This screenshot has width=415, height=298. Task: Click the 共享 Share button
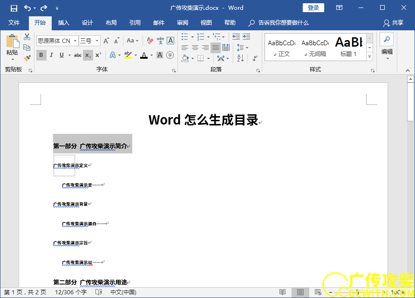point(393,23)
